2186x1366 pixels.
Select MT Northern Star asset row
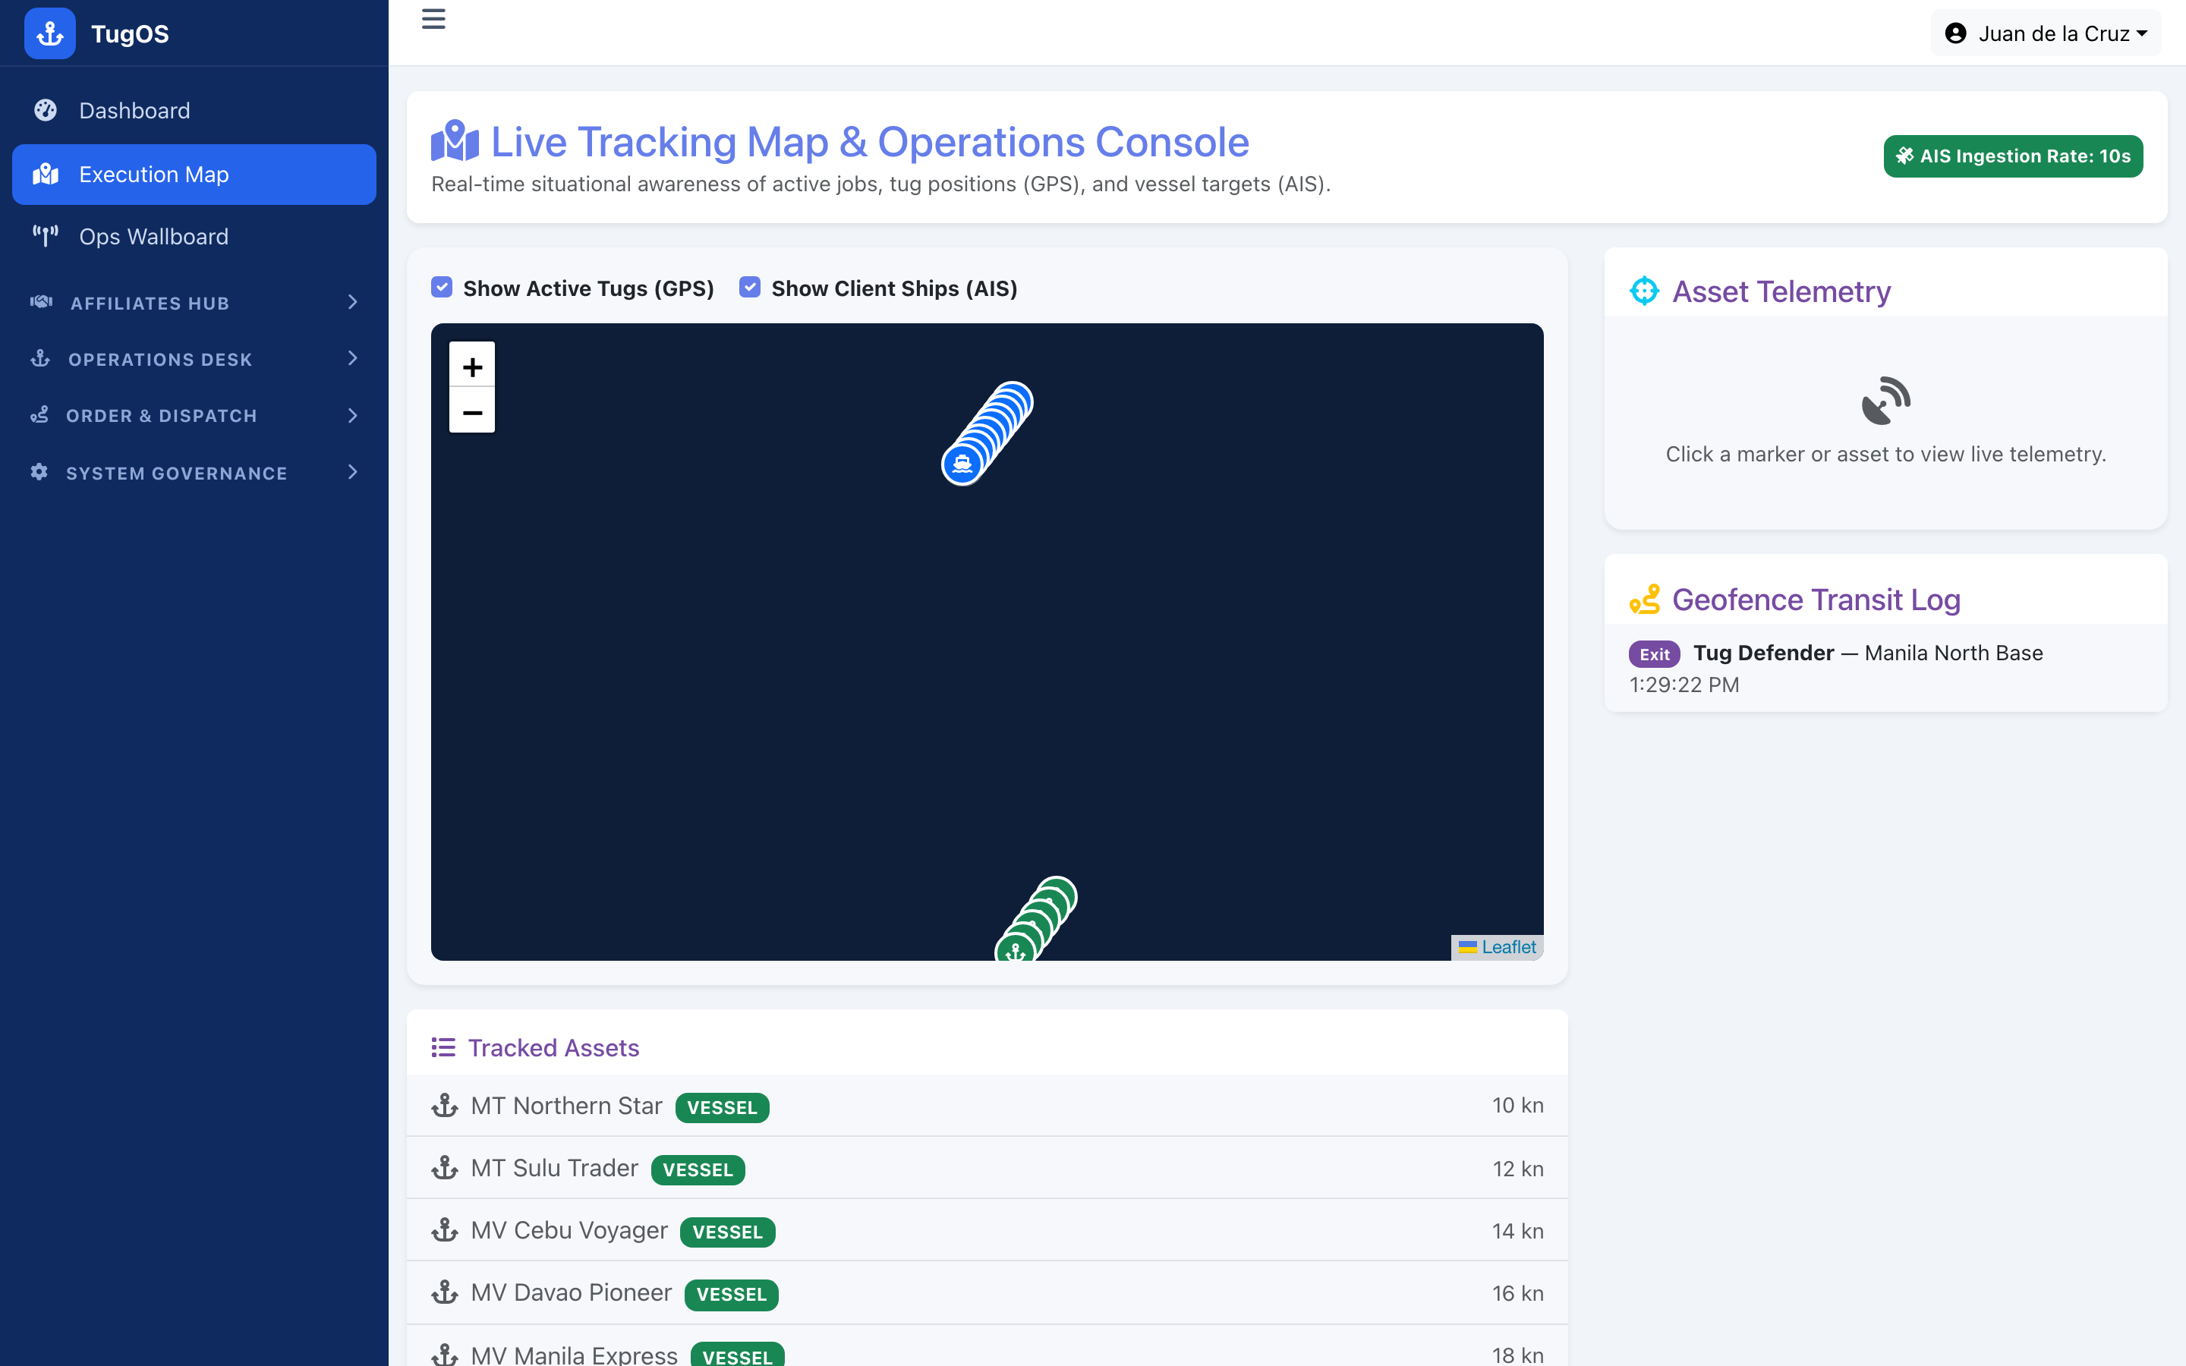point(987,1106)
